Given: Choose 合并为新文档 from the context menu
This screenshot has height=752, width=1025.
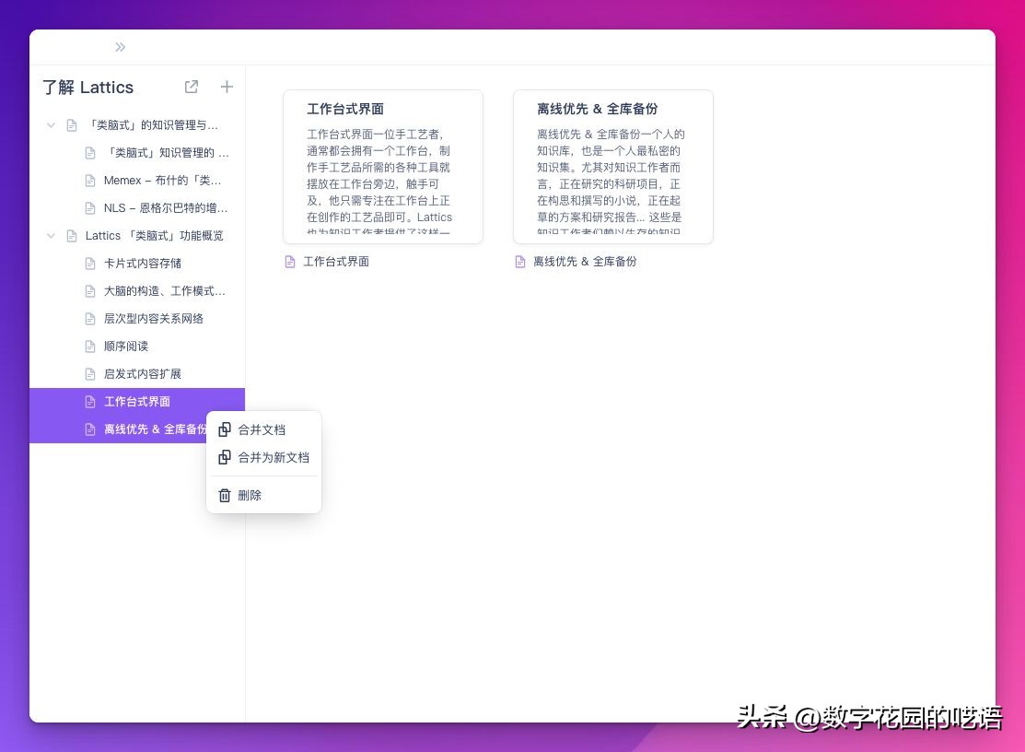Looking at the screenshot, I should [263, 457].
